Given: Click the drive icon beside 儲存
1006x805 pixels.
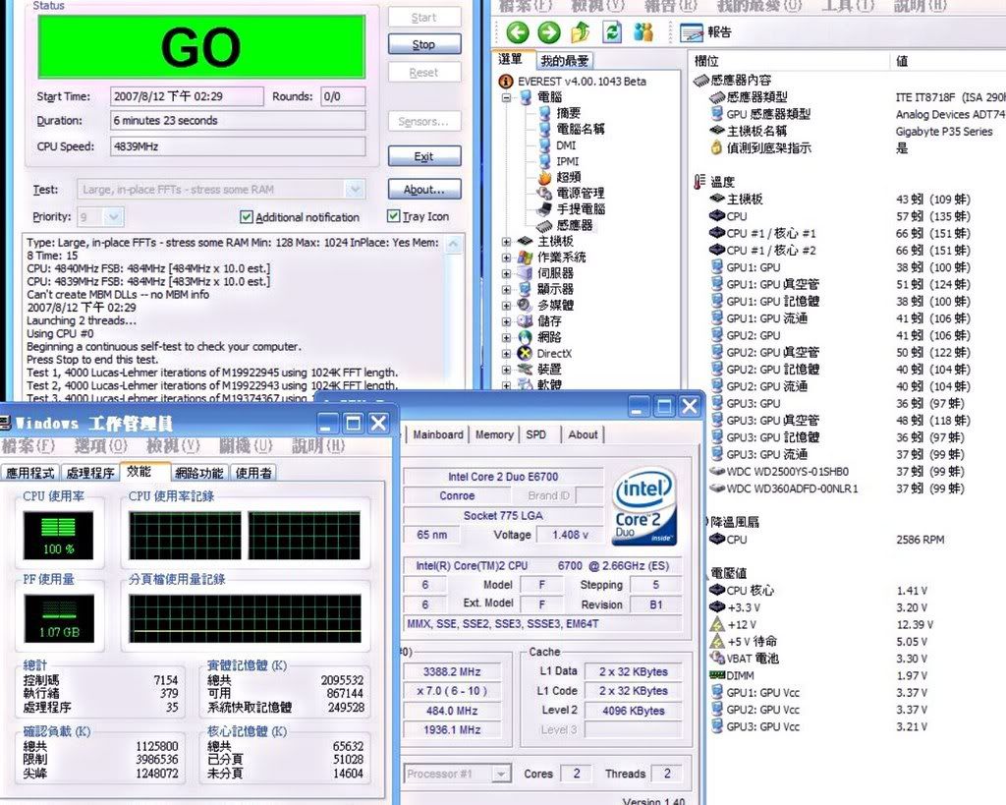Looking at the screenshot, I should (x=525, y=321).
